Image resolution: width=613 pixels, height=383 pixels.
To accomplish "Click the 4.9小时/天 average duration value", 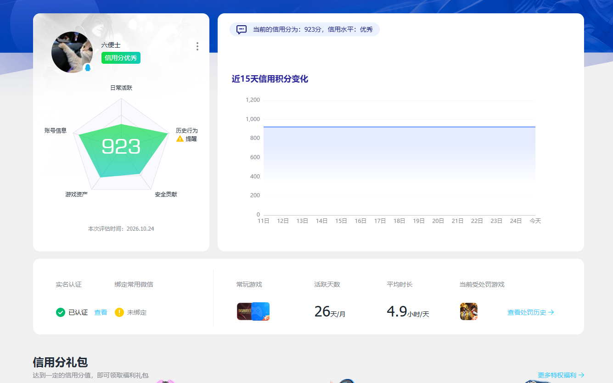I will [x=408, y=312].
